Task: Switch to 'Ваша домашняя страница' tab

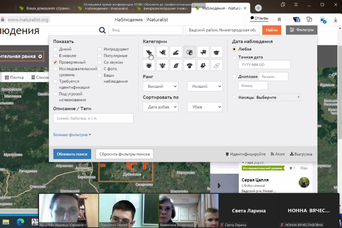Action: point(45,8)
